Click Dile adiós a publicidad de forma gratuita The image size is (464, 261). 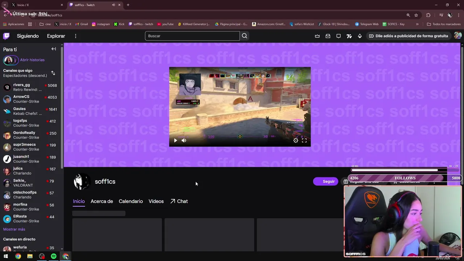[408, 36]
